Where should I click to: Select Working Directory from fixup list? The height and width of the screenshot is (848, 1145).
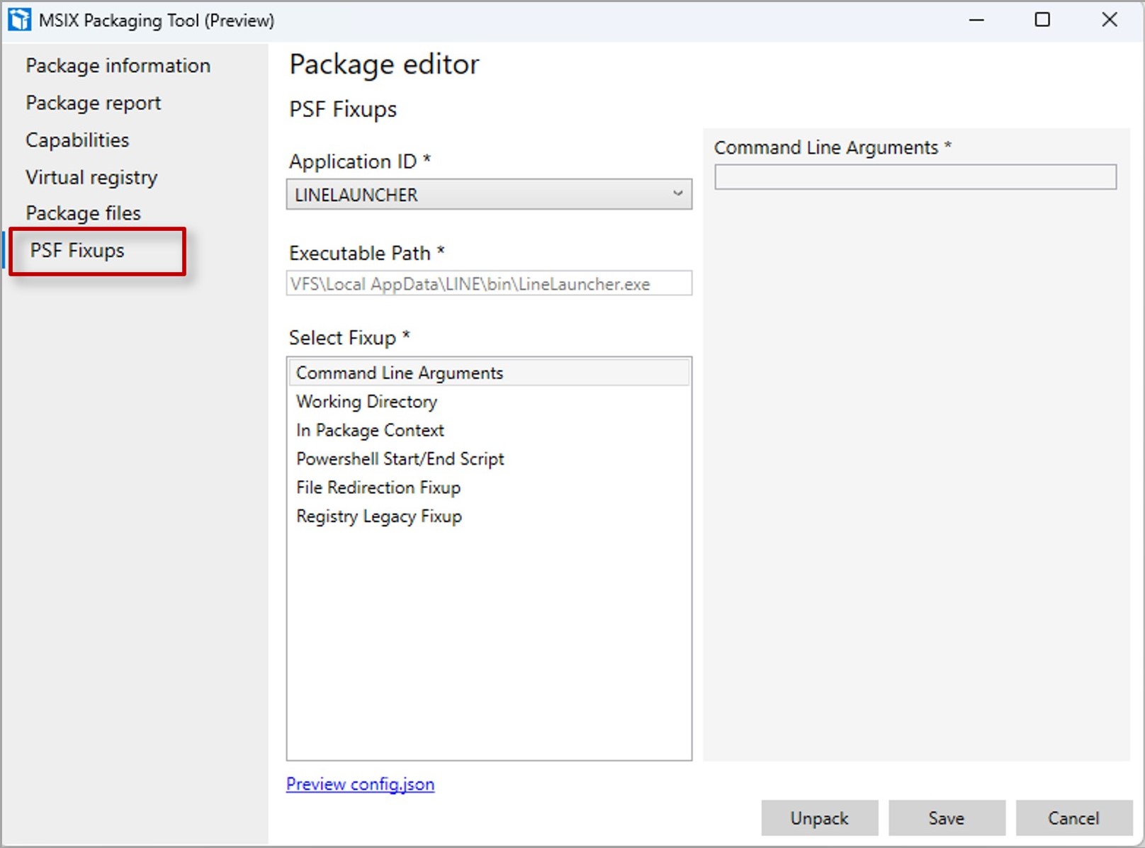click(366, 401)
